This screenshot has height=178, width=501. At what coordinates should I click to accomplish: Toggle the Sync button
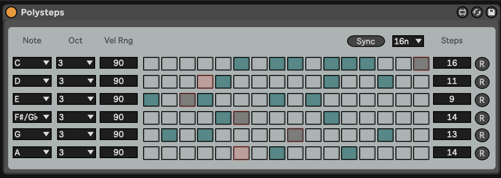tap(366, 41)
